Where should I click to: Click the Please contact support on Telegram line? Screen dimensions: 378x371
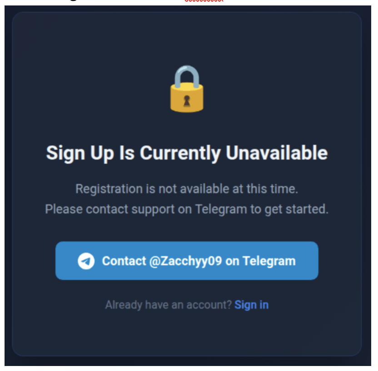[187, 209]
